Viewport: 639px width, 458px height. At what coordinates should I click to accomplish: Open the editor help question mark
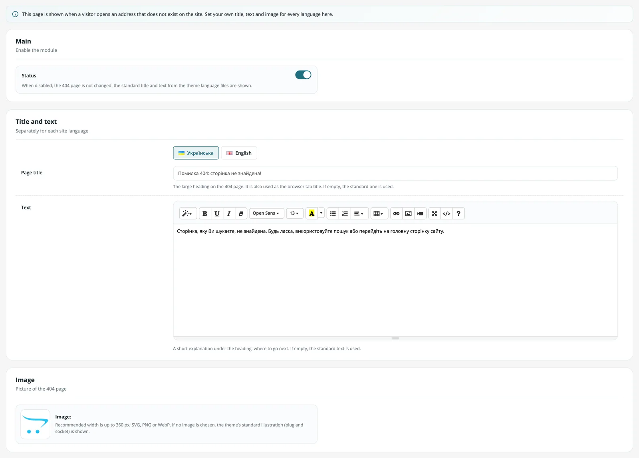click(458, 213)
